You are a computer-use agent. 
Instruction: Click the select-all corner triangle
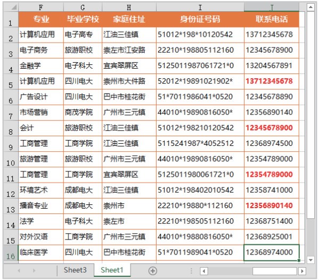coord(14,7)
